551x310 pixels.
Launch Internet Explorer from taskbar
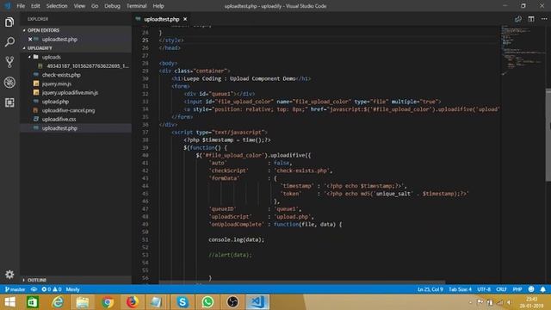pyautogui.click(x=58, y=302)
